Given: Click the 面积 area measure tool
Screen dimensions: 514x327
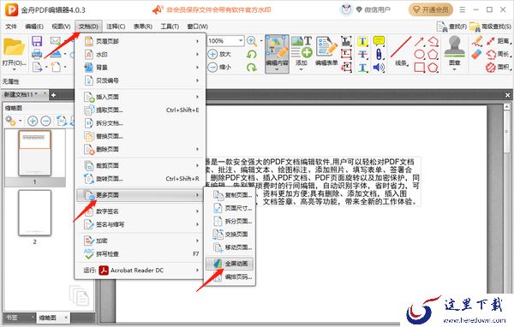Looking at the screenshot, I should (499, 67).
